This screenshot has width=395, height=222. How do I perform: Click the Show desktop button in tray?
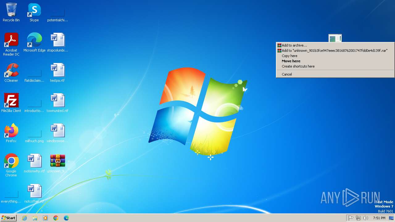[391, 218]
